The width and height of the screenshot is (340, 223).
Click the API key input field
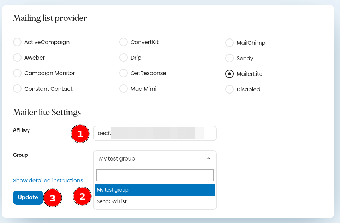pyautogui.click(x=155, y=133)
